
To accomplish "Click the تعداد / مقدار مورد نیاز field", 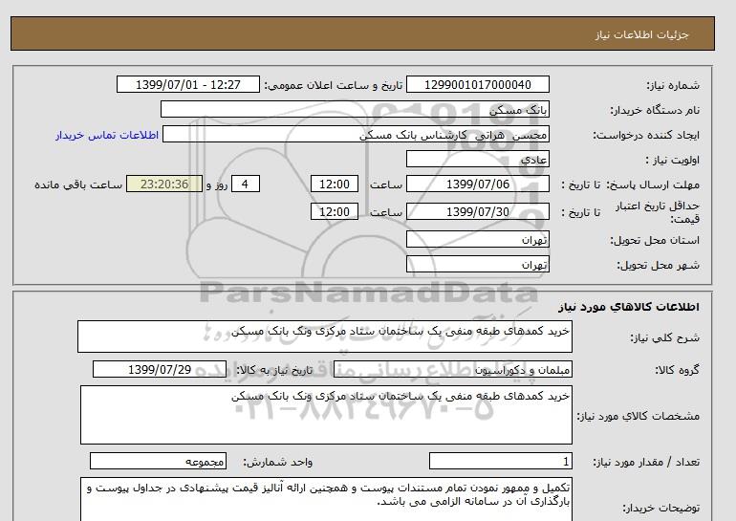I will click(501, 461).
